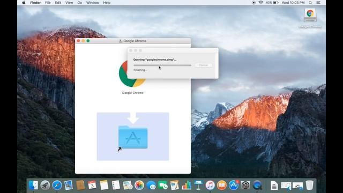The width and height of the screenshot is (343, 193).
Task: Click the dmg opening progress bar
Action: coord(162,65)
